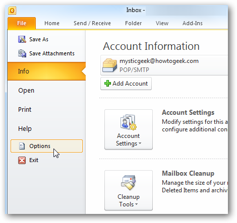This screenshot has width=237, height=223.
Task: Open the mysticgeek@howtogeek.com account dropdown
Action: click(x=164, y=65)
